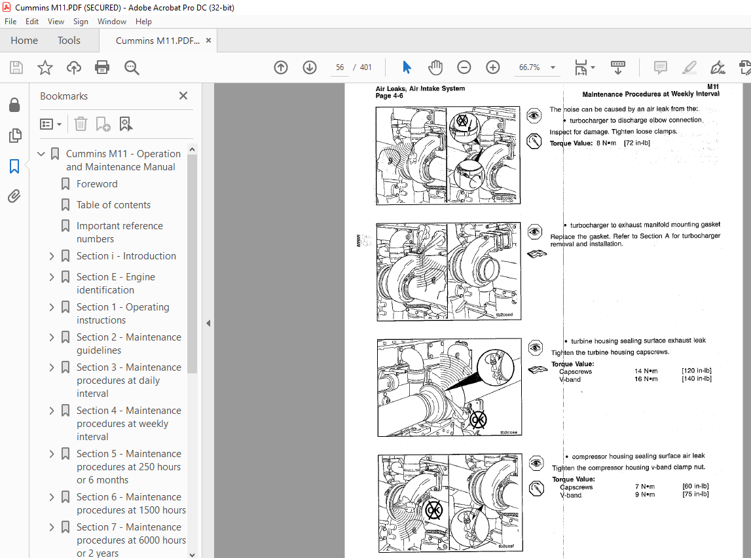Print the document using printer icon
Viewport: 751px width, 558px height.
coord(102,67)
